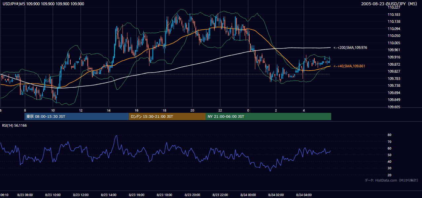Screen dimensions: 422x198
Task: Click price level 109.961 on the axis
Action: point(393,50)
